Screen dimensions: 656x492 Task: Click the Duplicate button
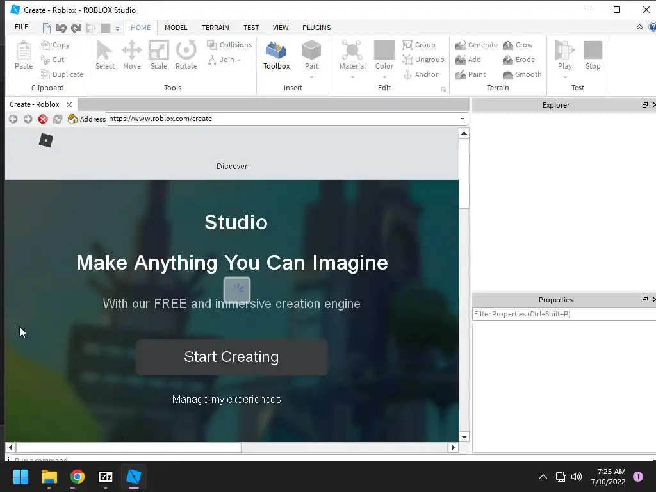pyautogui.click(x=61, y=74)
